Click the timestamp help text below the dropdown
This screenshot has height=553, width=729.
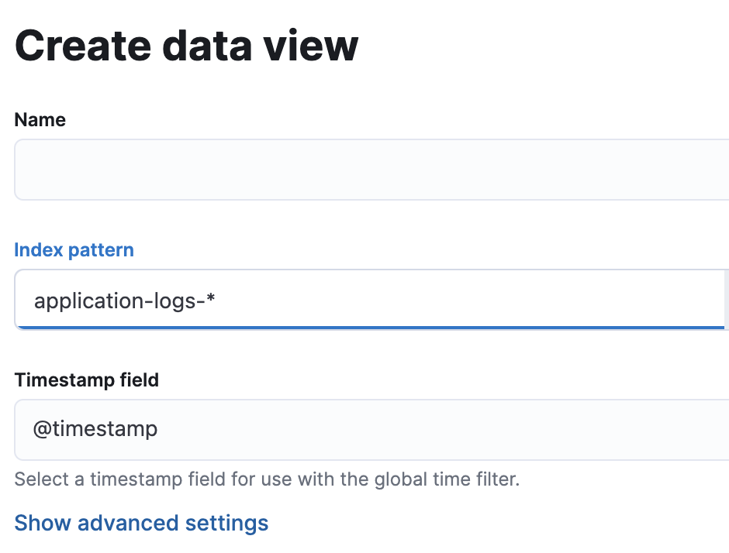(x=267, y=479)
